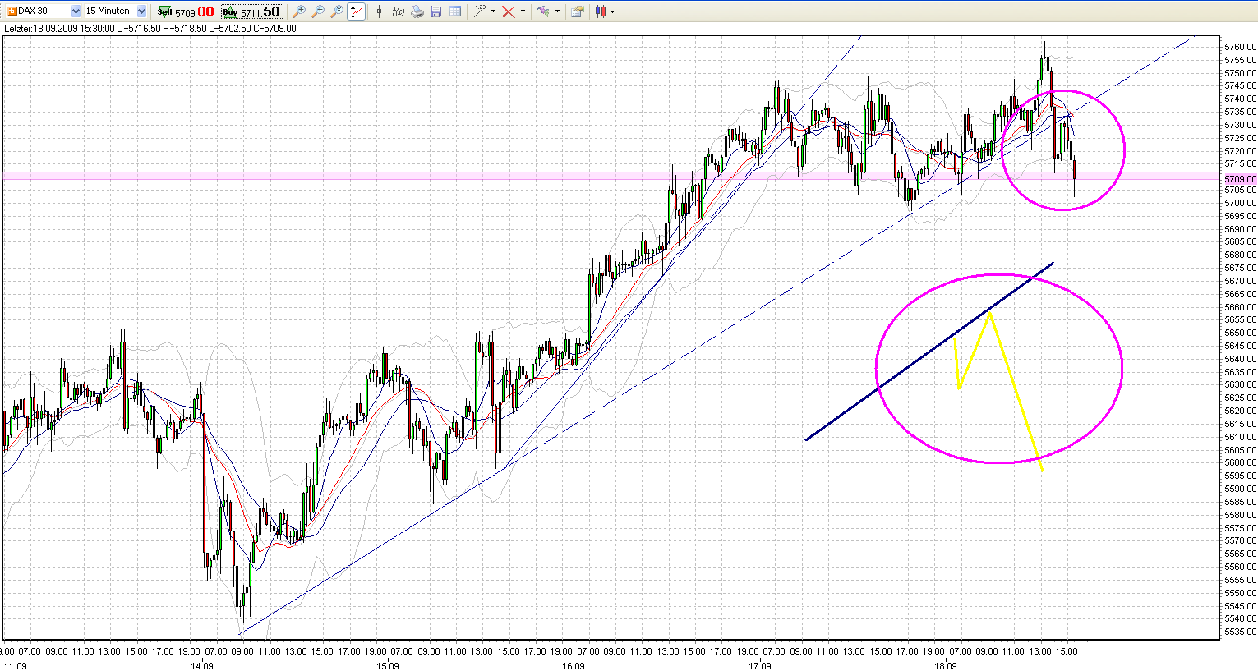Click the Sell 5709.00 button
The width and height of the screenshot is (1258, 671).
coord(186,11)
